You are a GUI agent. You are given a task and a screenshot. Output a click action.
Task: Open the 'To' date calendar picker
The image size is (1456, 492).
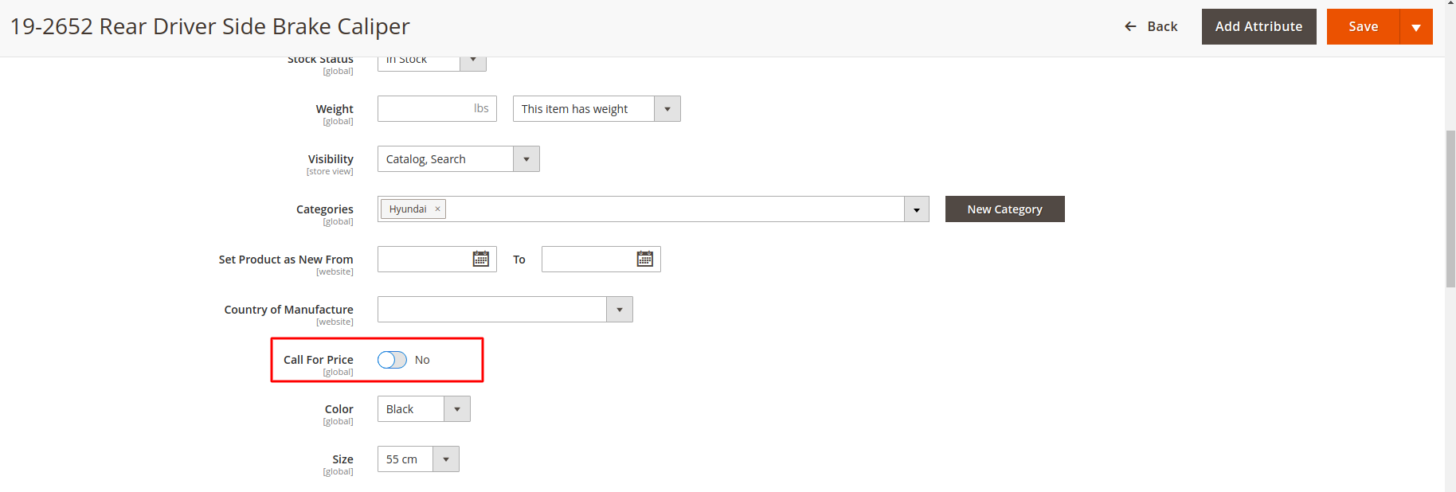click(x=644, y=260)
